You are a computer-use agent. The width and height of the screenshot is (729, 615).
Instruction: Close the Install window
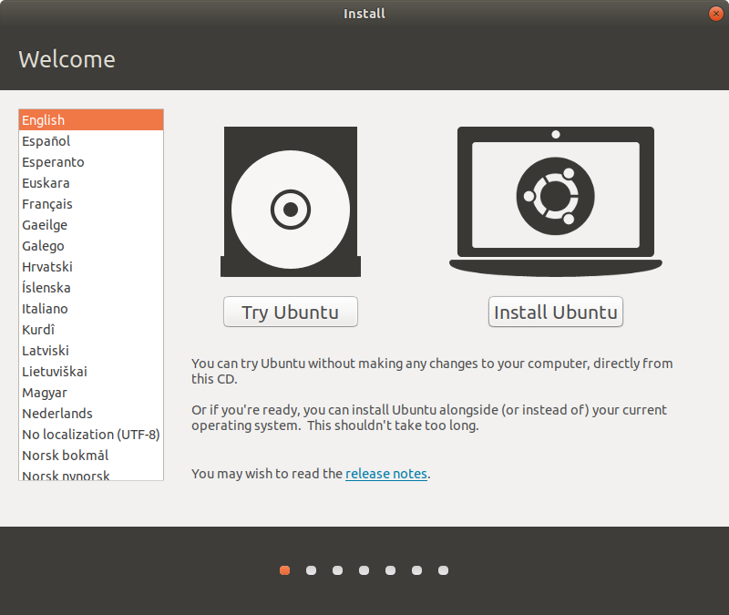715,14
